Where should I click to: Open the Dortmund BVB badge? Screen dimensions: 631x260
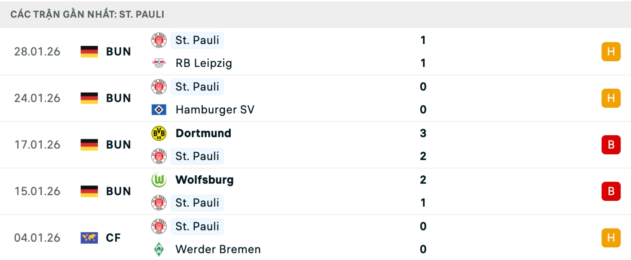(x=159, y=133)
